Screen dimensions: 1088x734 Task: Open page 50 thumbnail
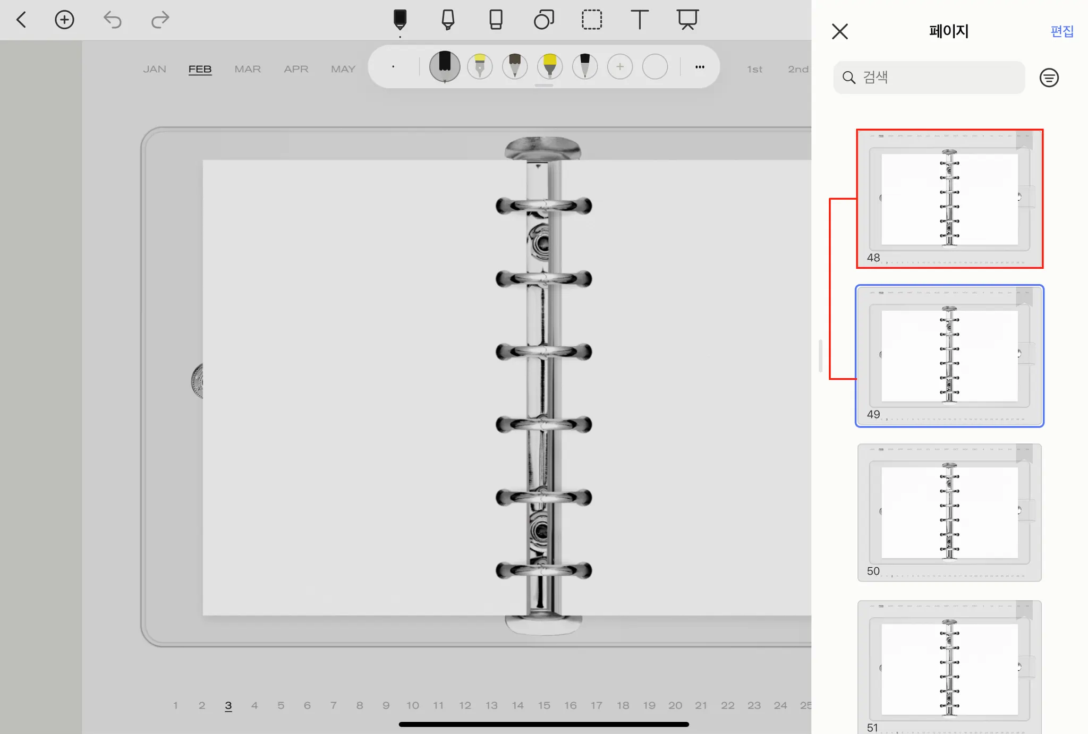(x=949, y=512)
